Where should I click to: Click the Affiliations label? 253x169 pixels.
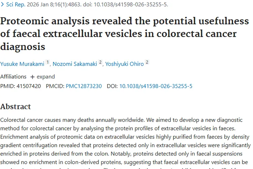click(x=13, y=76)
